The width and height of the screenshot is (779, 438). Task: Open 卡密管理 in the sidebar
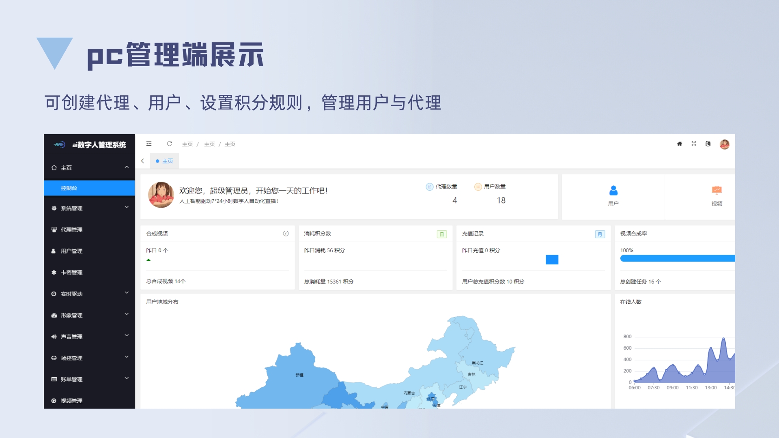(x=72, y=273)
